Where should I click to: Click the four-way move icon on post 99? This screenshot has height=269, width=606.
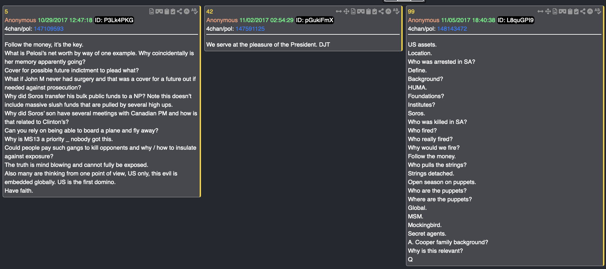click(x=548, y=11)
